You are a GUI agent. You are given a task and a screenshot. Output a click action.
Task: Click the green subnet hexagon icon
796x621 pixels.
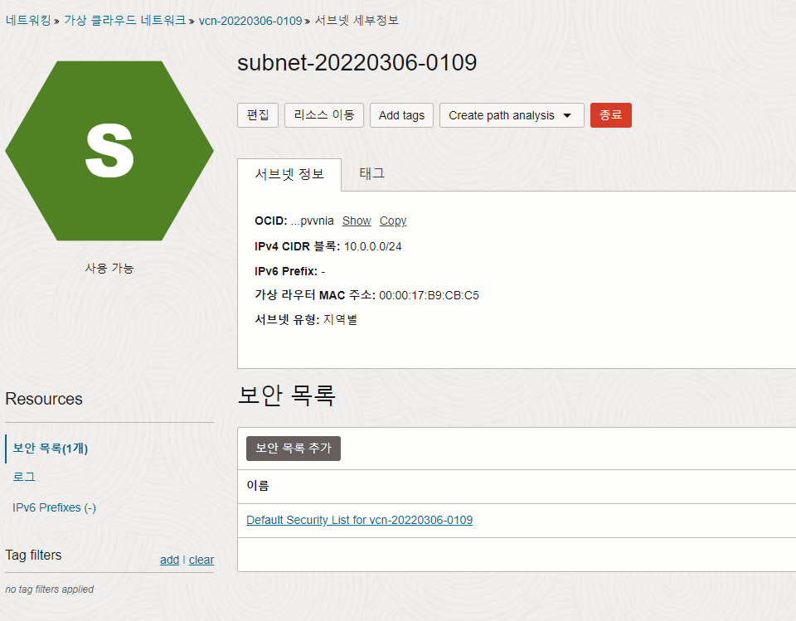[109, 150]
